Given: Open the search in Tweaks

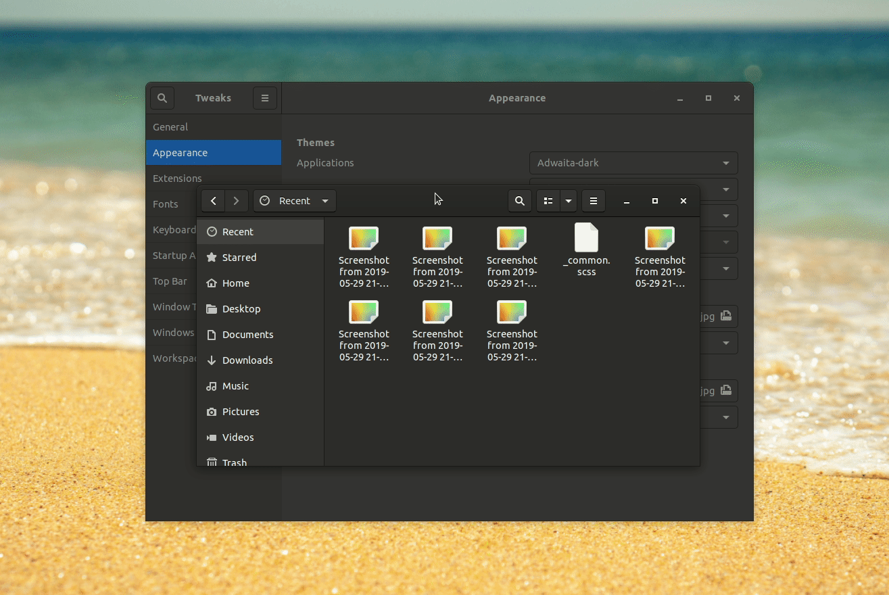Looking at the screenshot, I should coord(162,97).
